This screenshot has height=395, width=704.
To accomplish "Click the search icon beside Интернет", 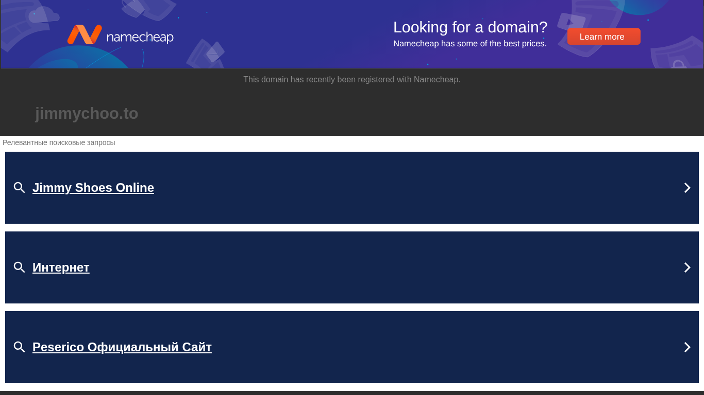I will [20, 267].
